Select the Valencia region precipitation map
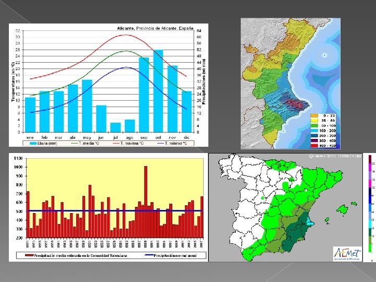 tap(290, 83)
